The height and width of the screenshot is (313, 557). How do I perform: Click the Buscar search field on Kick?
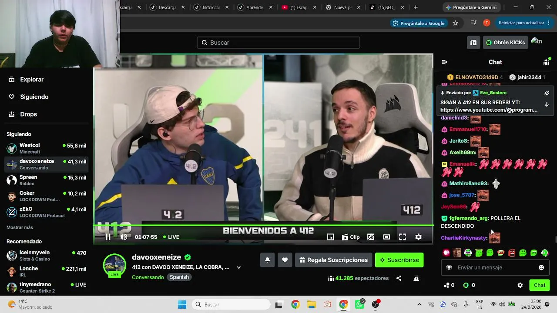[278, 43]
